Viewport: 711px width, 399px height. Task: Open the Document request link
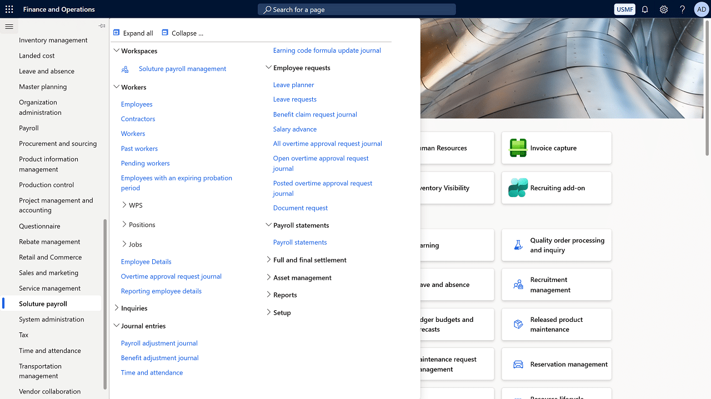coord(301,208)
